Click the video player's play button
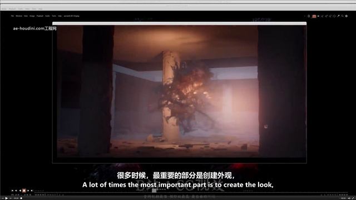 tap(6, 198)
